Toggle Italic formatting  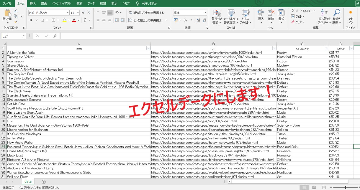pyautogui.click(x=37, y=20)
